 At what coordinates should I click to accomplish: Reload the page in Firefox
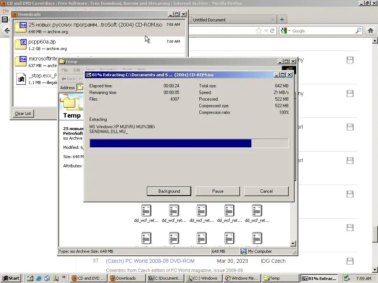[272, 31]
